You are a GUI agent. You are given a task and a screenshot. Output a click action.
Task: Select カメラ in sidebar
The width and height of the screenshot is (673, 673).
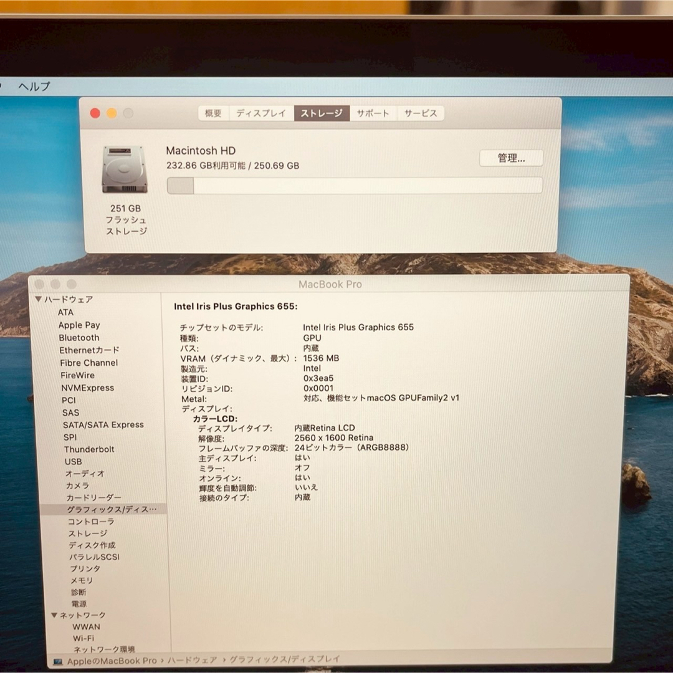click(78, 485)
